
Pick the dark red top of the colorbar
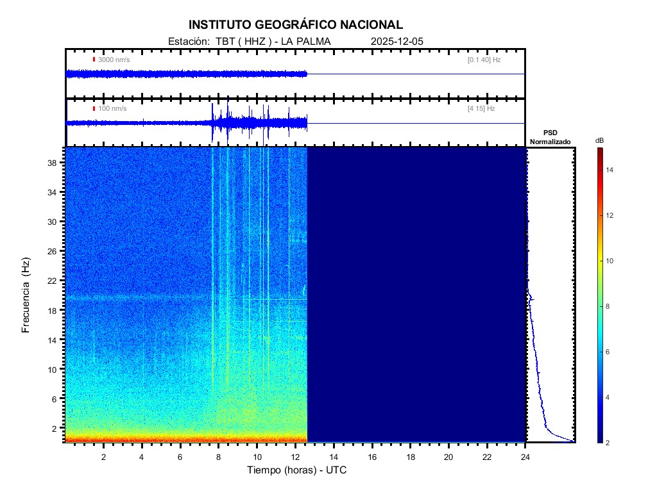coord(599,151)
